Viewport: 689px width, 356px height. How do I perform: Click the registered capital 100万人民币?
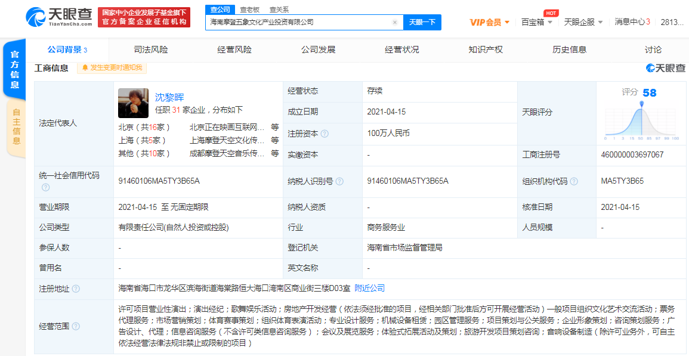[x=388, y=134]
